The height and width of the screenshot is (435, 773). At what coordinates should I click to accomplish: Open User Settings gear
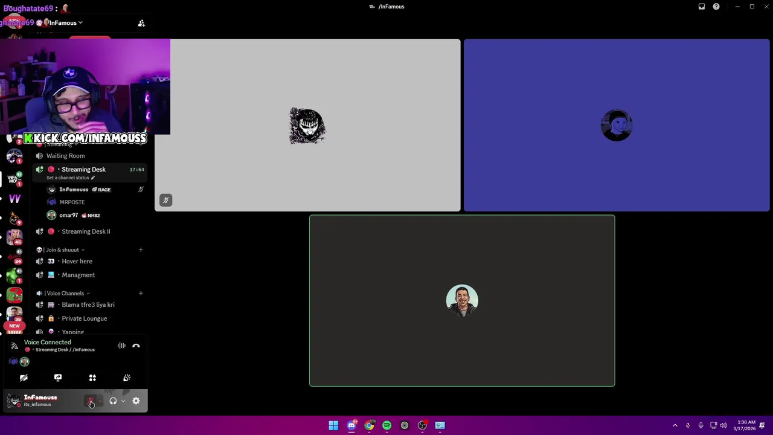coord(136,401)
